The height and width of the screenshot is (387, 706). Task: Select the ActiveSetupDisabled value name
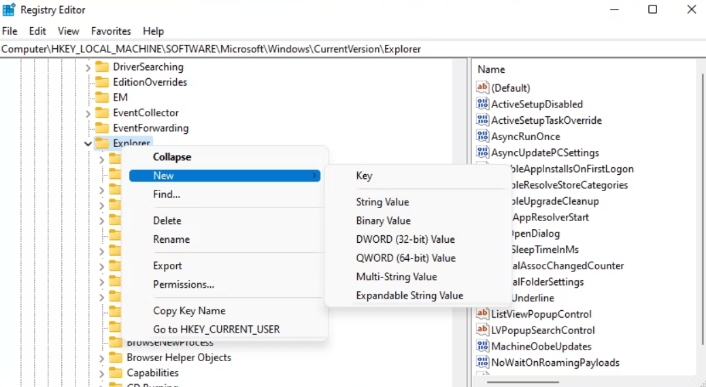tap(537, 104)
